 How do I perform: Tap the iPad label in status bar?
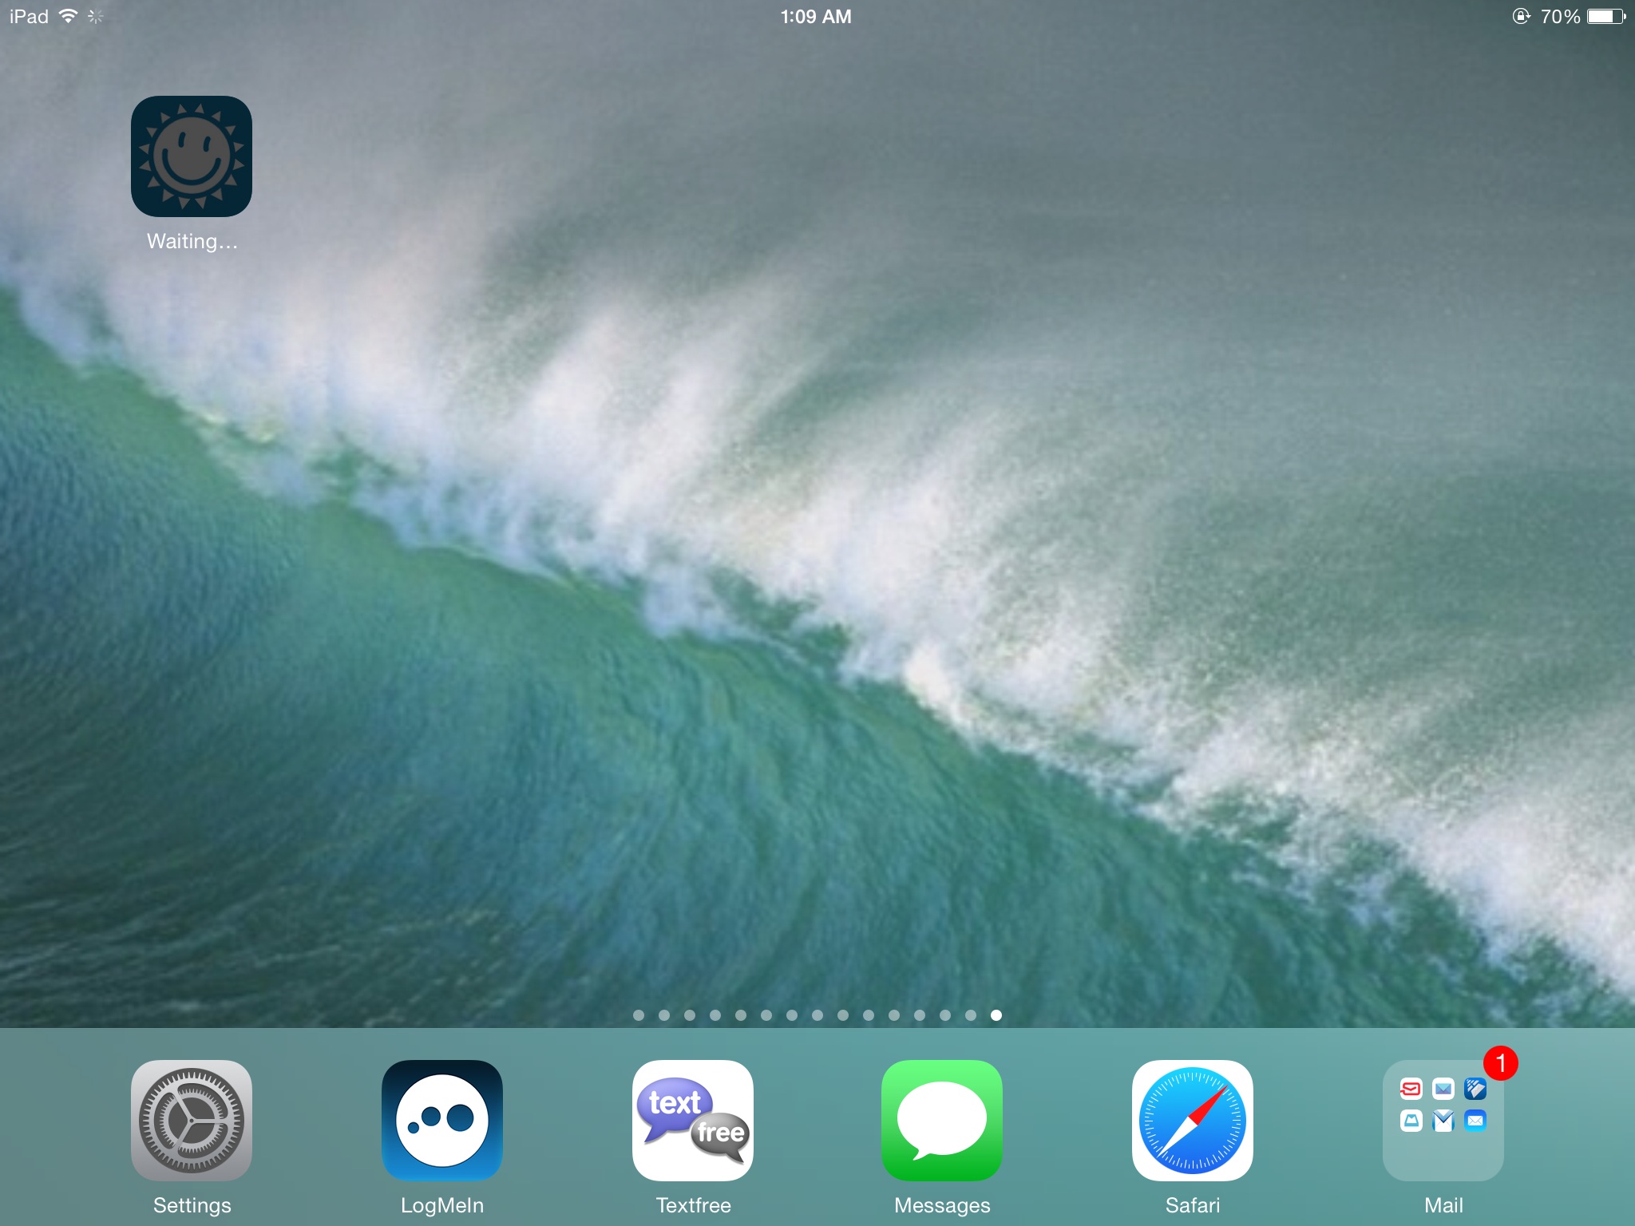tap(29, 16)
